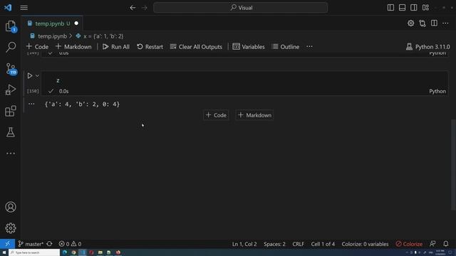Screen dimensions: 456x256
Task: Open the notebook diff compare icon
Action: (x=423, y=23)
